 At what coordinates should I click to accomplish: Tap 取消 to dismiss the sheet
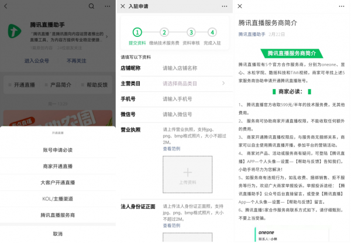click(x=58, y=234)
